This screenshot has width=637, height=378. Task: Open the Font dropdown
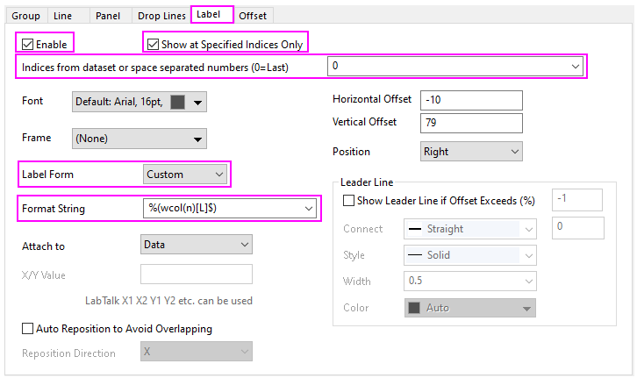coord(140,102)
